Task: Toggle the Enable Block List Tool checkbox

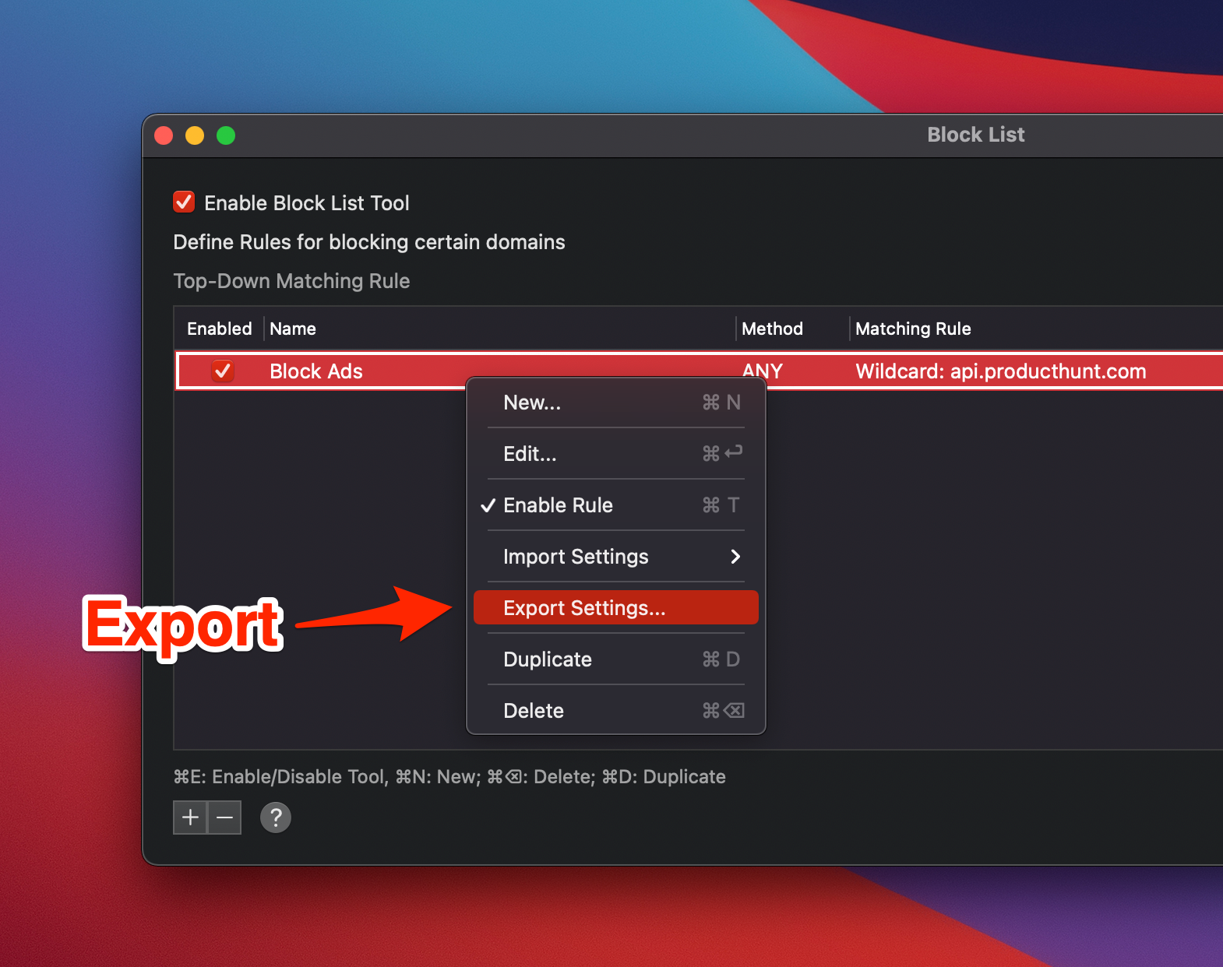Action: (184, 202)
